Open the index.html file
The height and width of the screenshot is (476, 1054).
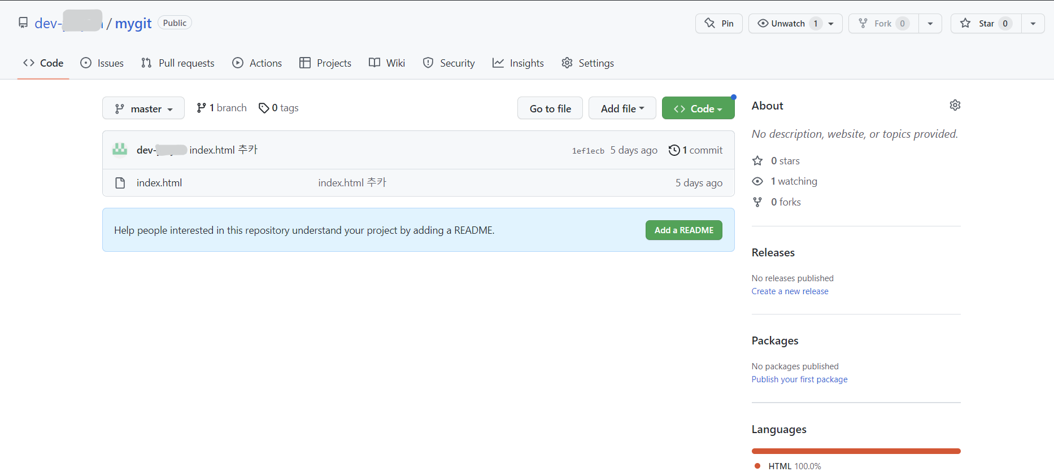[x=159, y=182]
